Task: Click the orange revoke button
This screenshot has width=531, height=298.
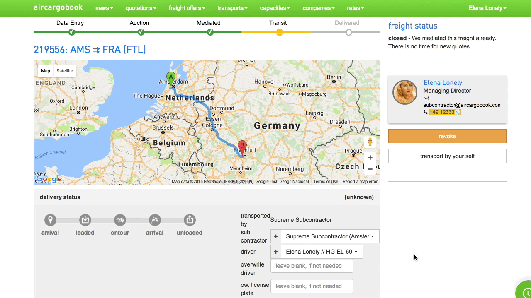Action: [447, 136]
